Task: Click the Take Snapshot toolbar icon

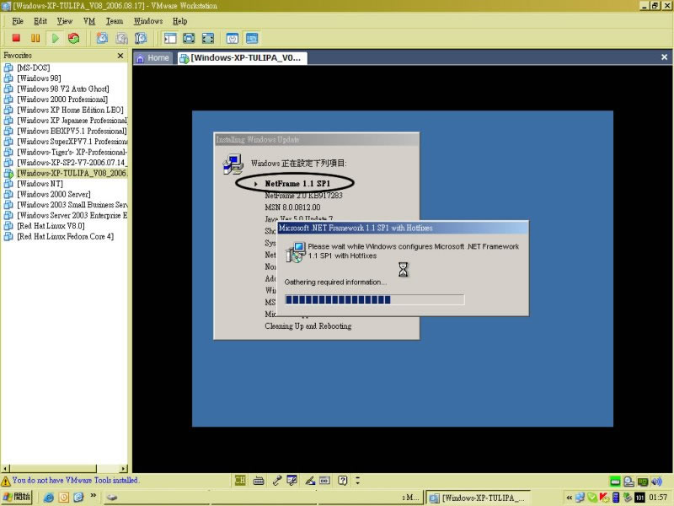Action: 102,38
